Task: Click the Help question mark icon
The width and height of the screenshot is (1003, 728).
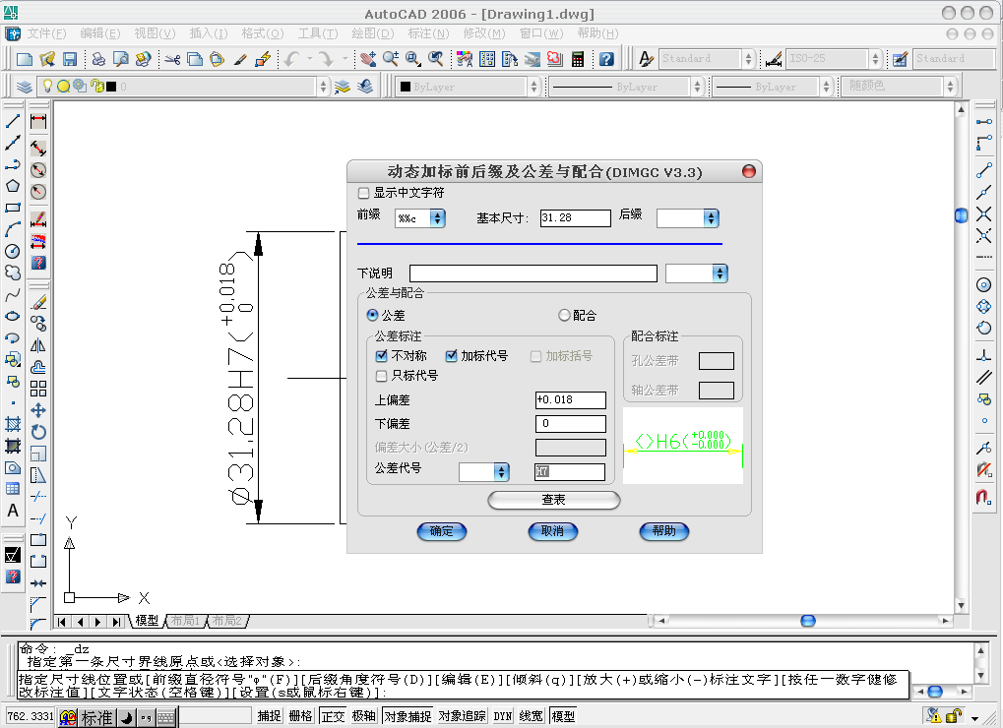Action: (606, 59)
